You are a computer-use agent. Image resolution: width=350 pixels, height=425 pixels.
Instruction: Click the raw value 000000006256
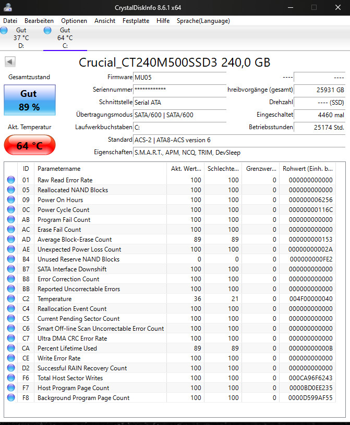click(x=311, y=200)
